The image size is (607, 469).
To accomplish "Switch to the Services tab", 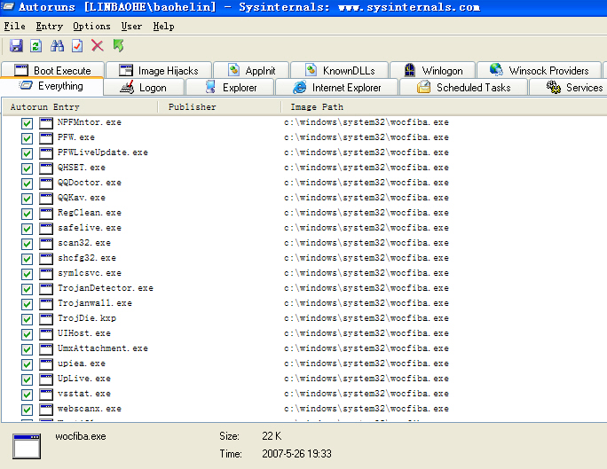I will [x=568, y=88].
